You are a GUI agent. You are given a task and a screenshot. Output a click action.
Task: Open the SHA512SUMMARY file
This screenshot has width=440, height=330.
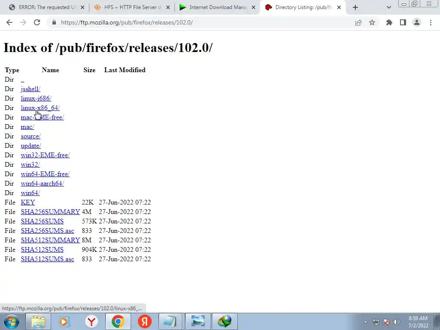point(51,240)
